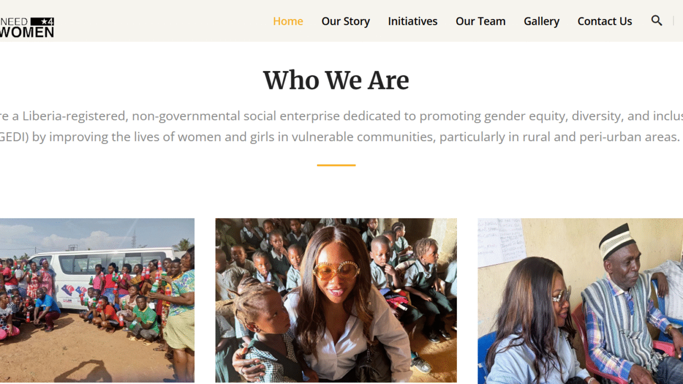Image resolution: width=683 pixels, height=384 pixels.
Task: Click the orange divider line under the text
Action: pos(336,165)
